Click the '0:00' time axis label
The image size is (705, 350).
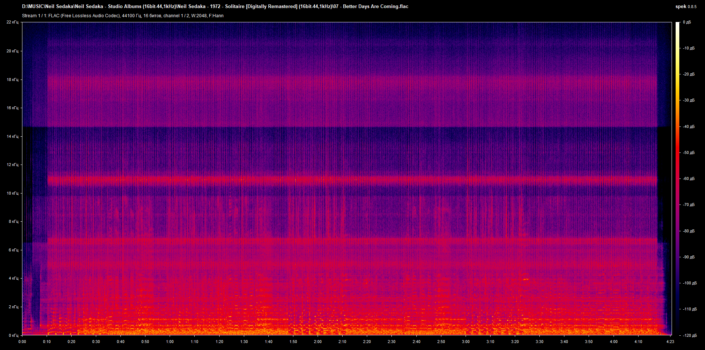point(22,342)
